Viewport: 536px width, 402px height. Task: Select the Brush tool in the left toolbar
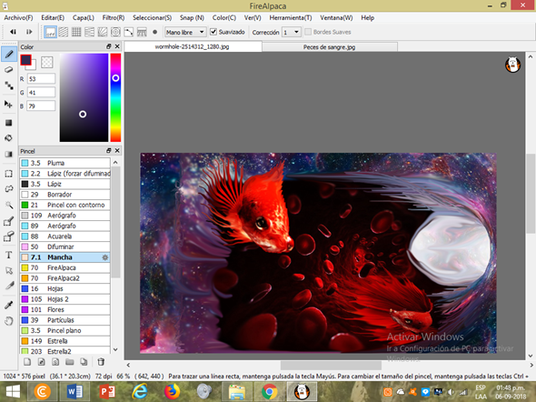9,54
